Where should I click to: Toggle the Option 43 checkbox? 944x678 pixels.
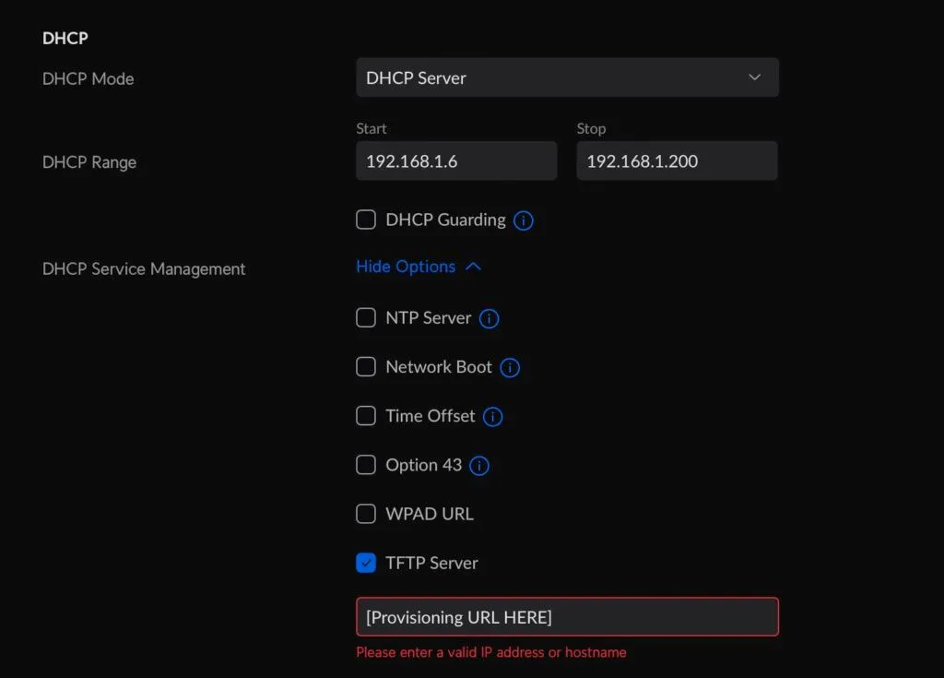(x=366, y=465)
